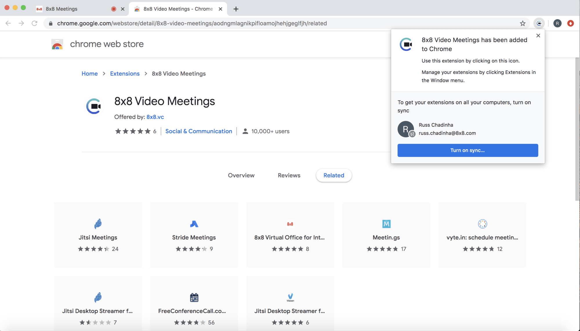Reload the current page
The image size is (580, 331).
pyautogui.click(x=34, y=23)
